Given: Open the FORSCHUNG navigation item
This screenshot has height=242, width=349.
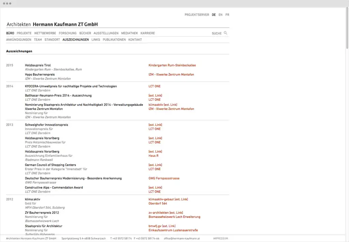Looking at the screenshot, I should click(x=67, y=33).
